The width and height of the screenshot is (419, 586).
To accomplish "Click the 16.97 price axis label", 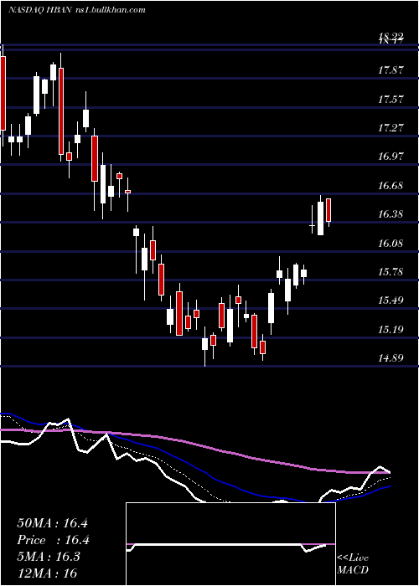I will coord(391,157).
